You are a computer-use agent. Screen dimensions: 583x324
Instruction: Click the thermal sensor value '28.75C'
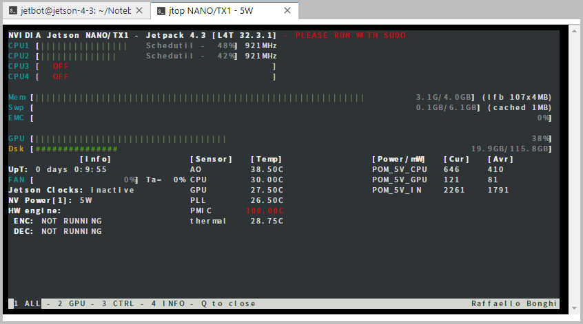(267, 222)
